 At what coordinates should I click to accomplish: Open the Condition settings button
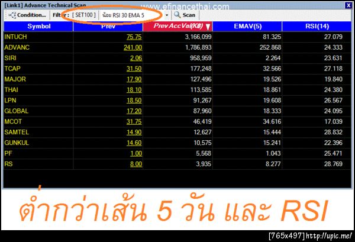coord(27,15)
